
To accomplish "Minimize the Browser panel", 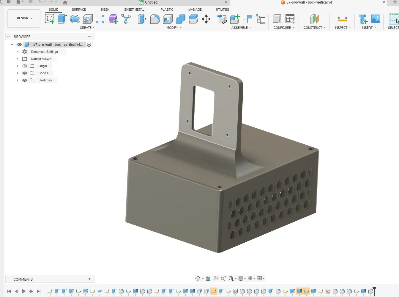I will pos(89,36).
